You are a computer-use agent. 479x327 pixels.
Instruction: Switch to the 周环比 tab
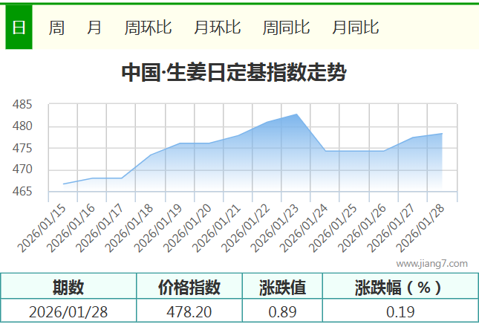pyautogui.click(x=148, y=27)
